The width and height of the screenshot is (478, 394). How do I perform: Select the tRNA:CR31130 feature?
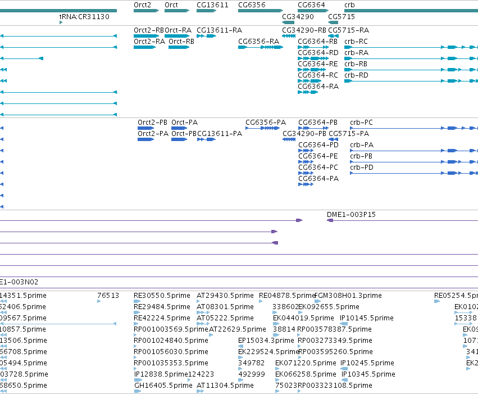coord(61,22)
